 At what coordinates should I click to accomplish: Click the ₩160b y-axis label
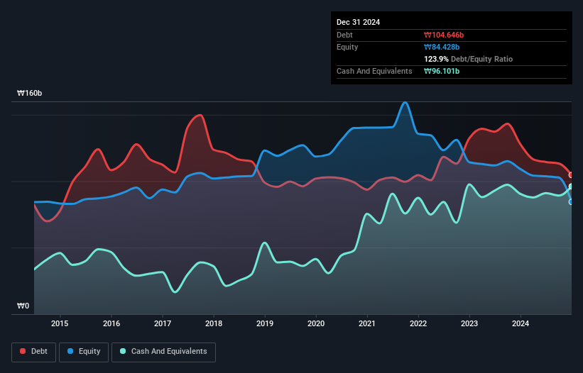click(29, 93)
